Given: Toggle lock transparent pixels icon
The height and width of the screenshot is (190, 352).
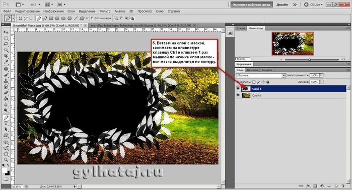Looking at the screenshot, I should click(254, 82).
